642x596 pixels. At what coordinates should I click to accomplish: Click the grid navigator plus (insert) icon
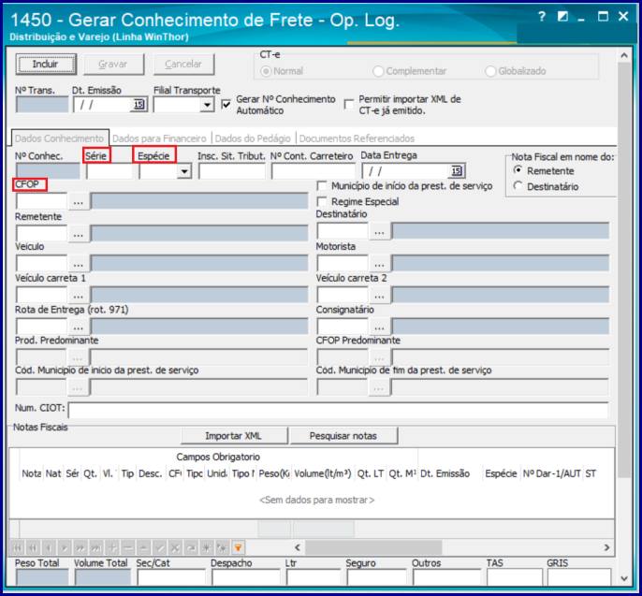pyautogui.click(x=112, y=547)
